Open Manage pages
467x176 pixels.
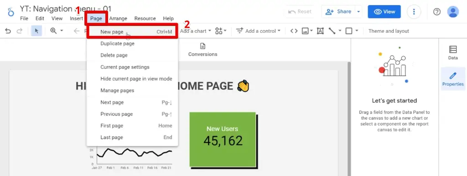click(x=132, y=91)
